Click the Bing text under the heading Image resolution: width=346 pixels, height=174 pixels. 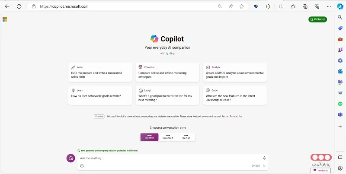(x=172, y=54)
